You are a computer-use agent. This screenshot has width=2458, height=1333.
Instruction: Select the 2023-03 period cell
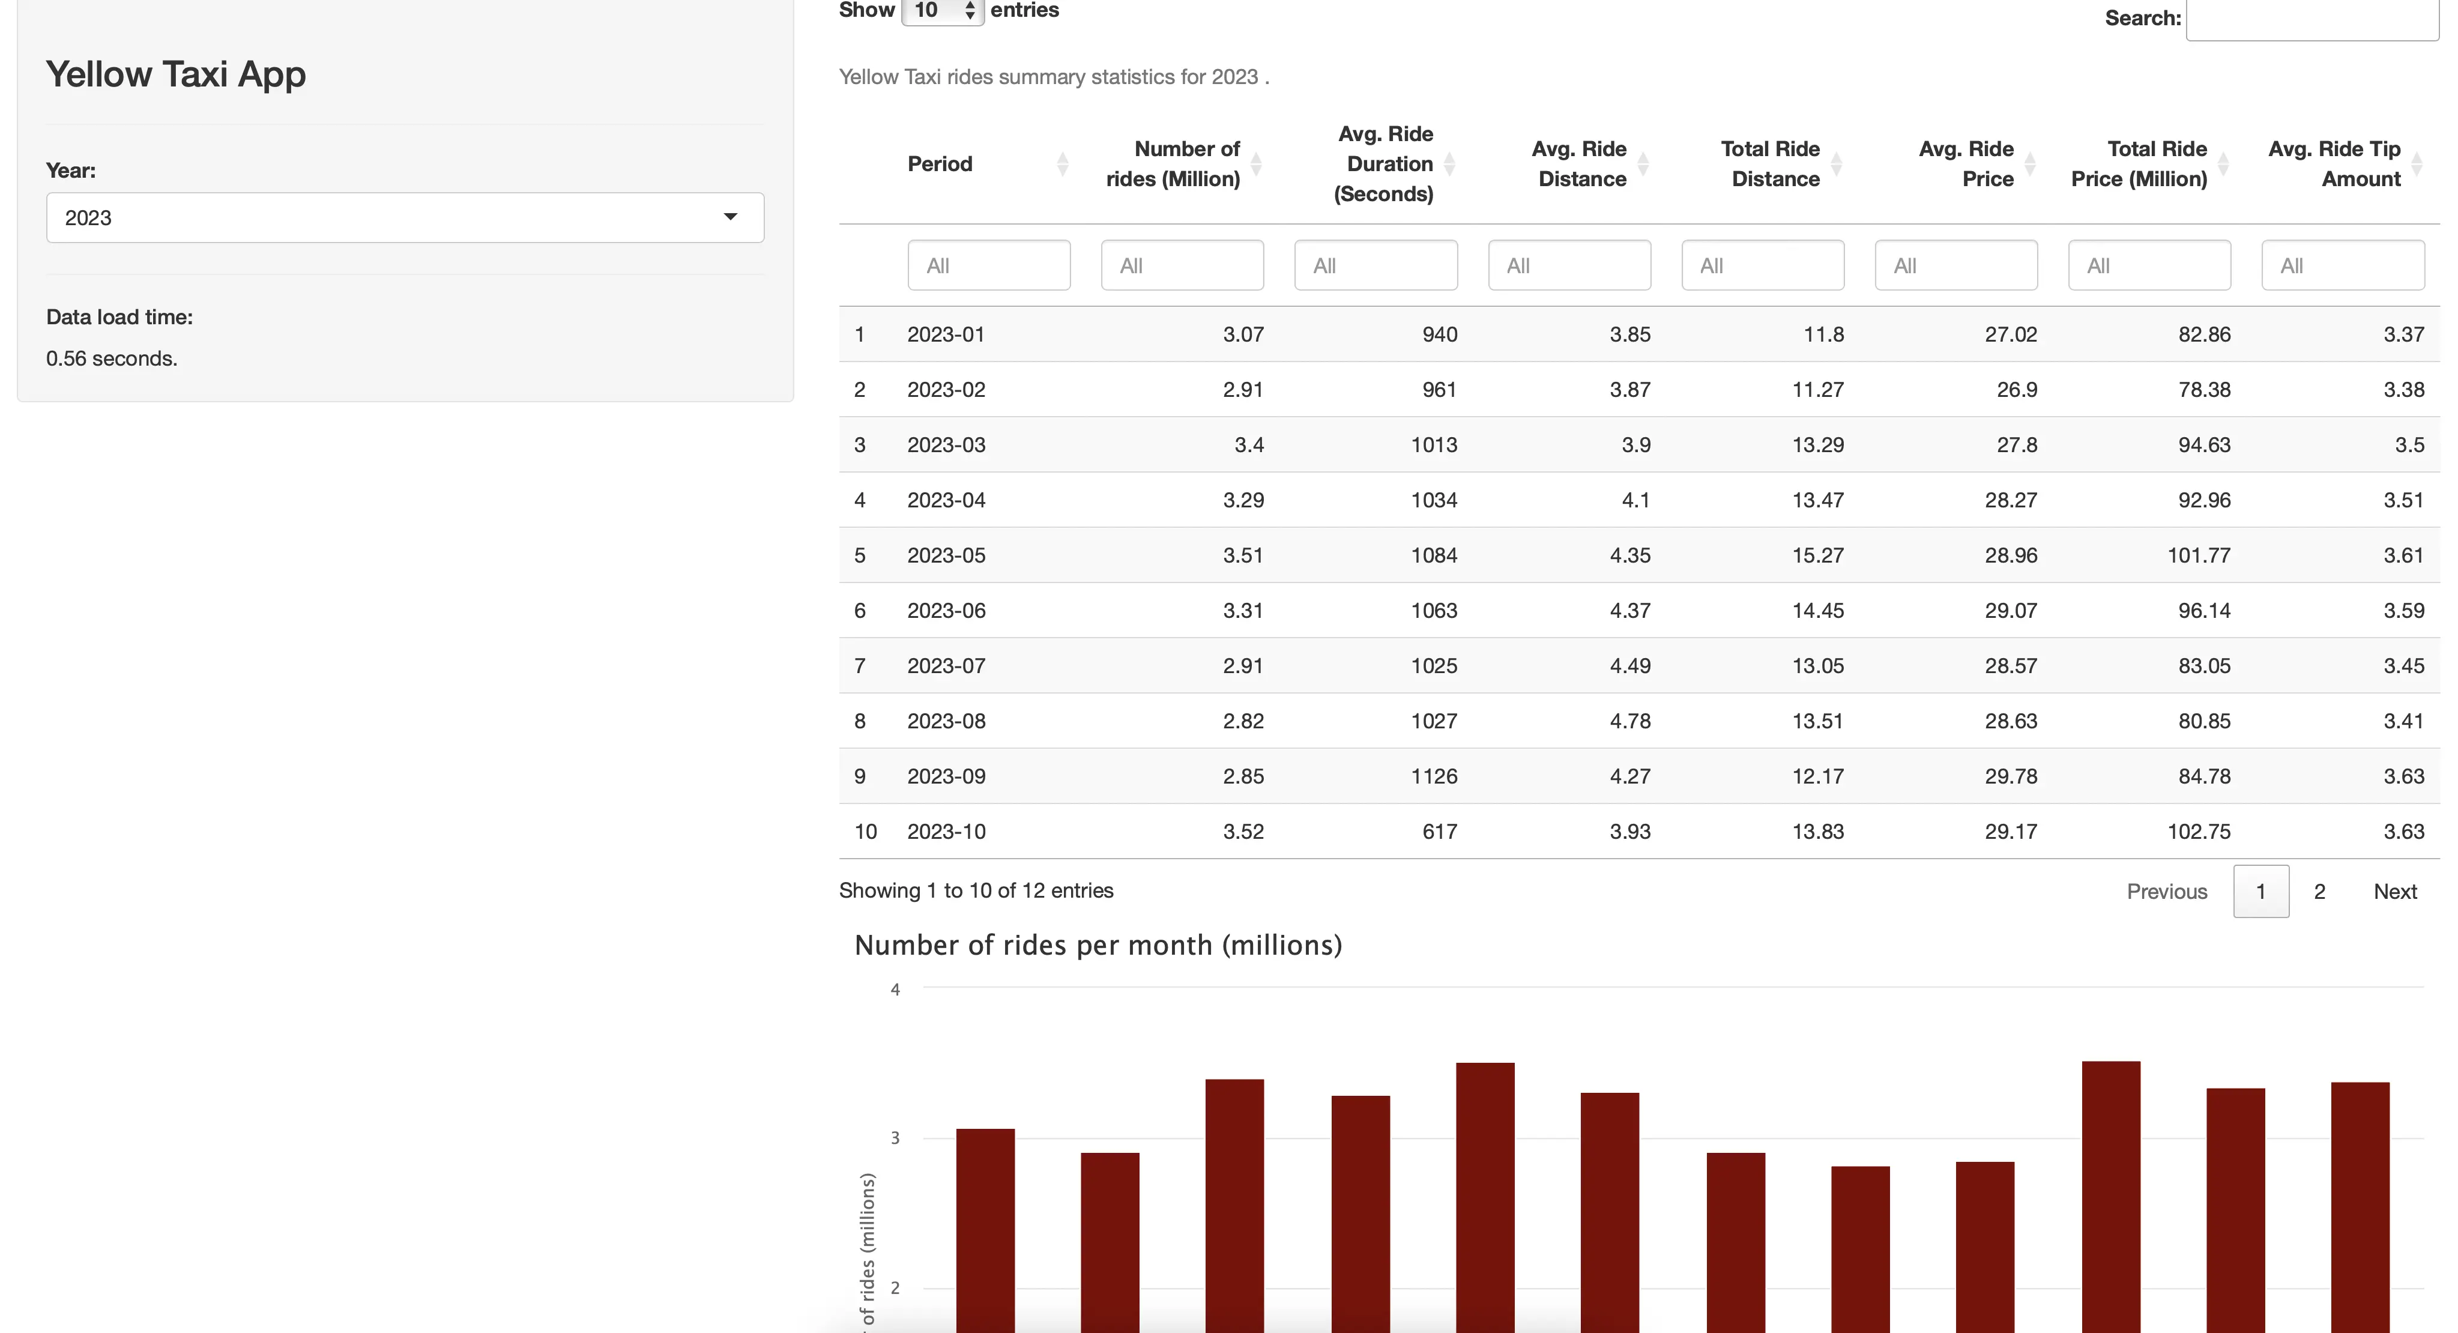pos(946,445)
